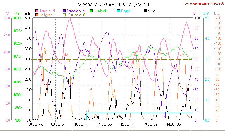
Task: Click the 14.06. So date label
Action: coord(174,124)
